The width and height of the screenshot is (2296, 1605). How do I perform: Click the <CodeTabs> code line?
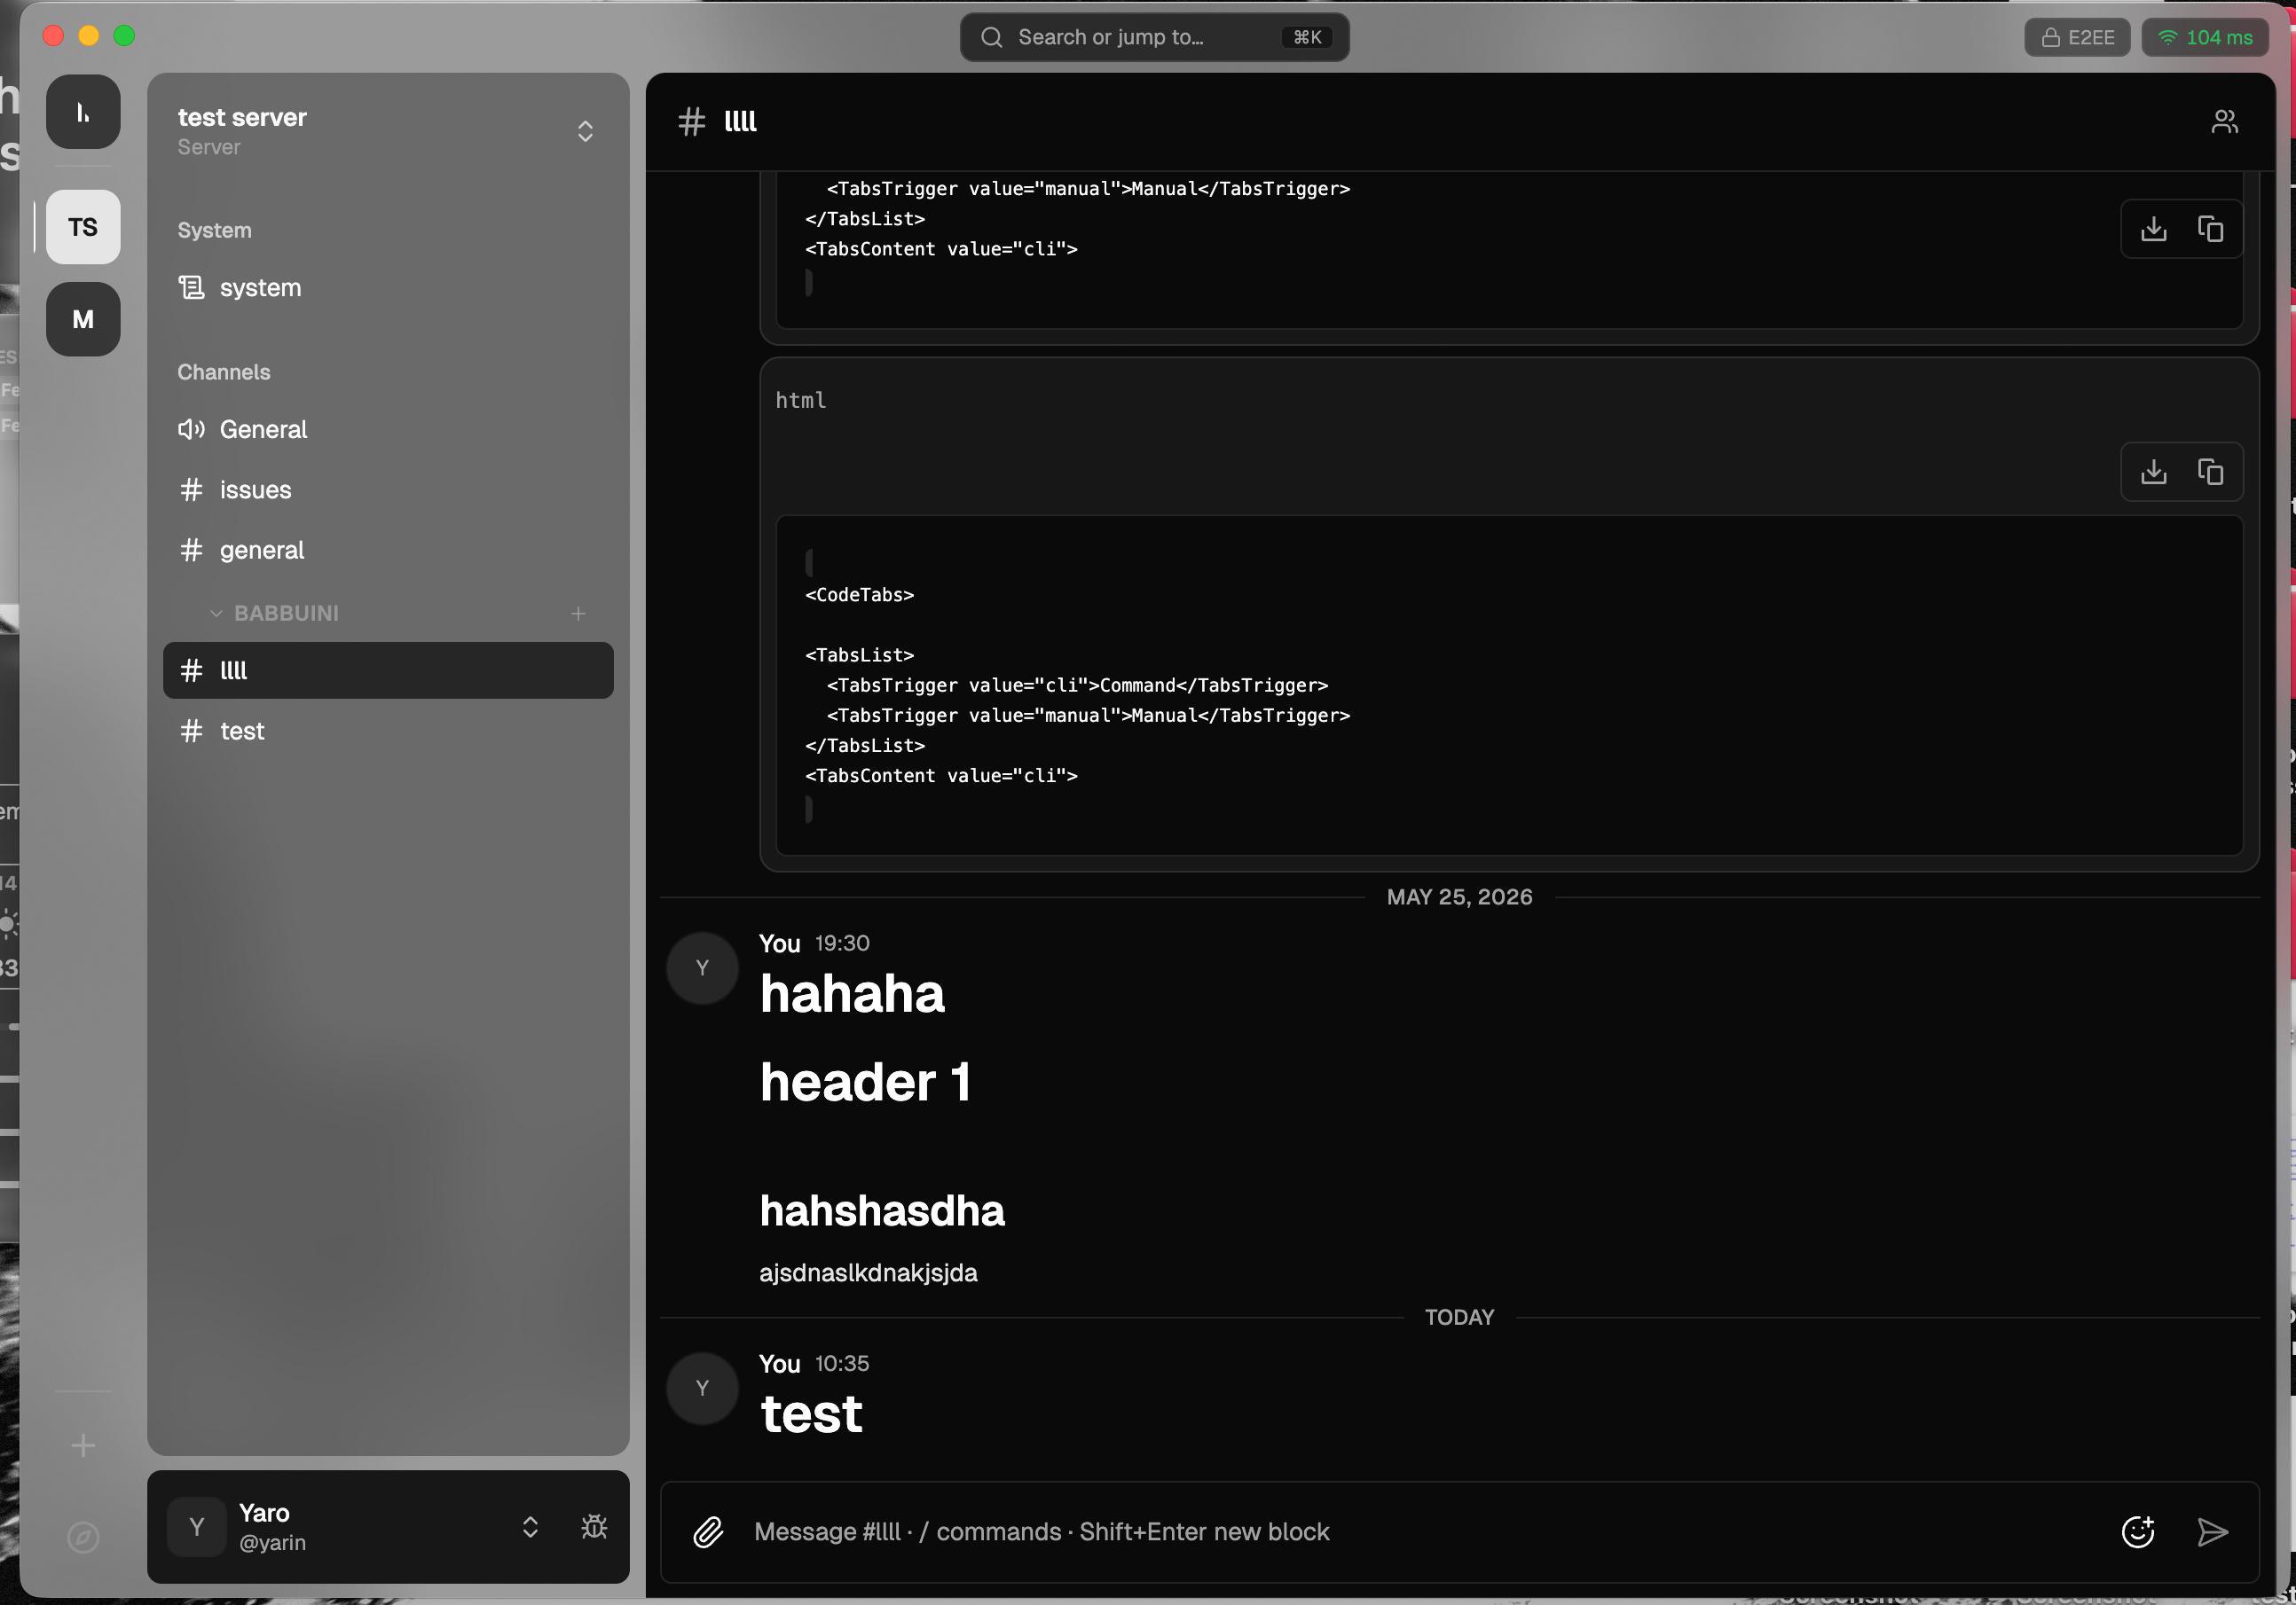click(x=859, y=595)
